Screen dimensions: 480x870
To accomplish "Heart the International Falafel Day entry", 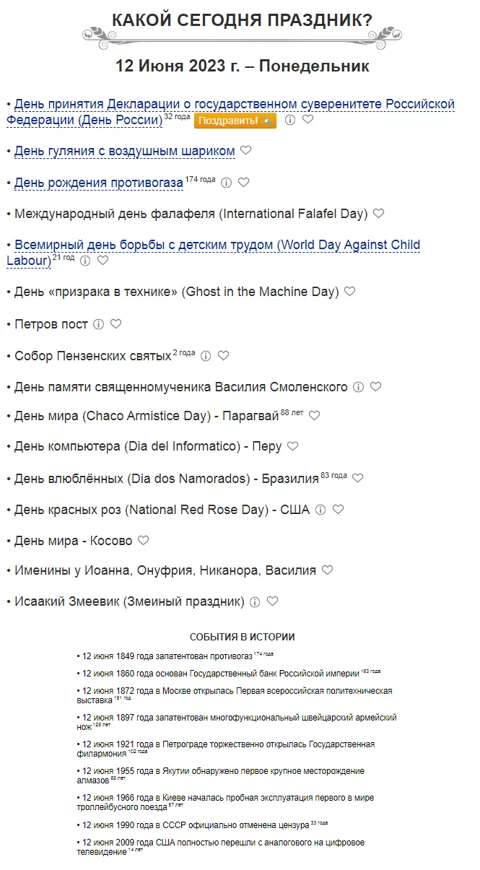I will [378, 213].
